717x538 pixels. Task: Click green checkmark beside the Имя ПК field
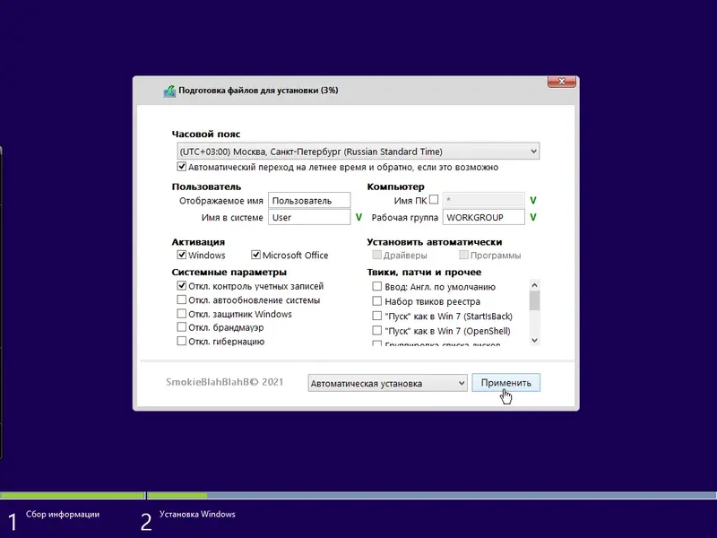pyautogui.click(x=533, y=199)
